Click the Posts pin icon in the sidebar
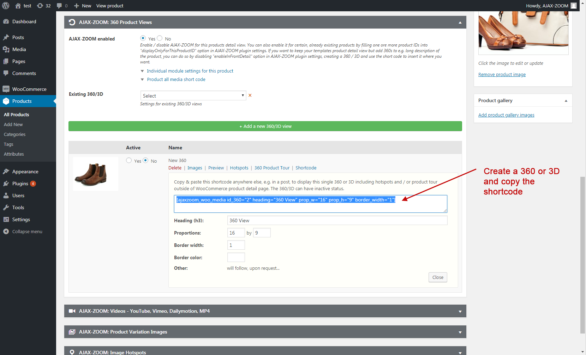Image resolution: width=586 pixels, height=355 pixels. point(6,37)
